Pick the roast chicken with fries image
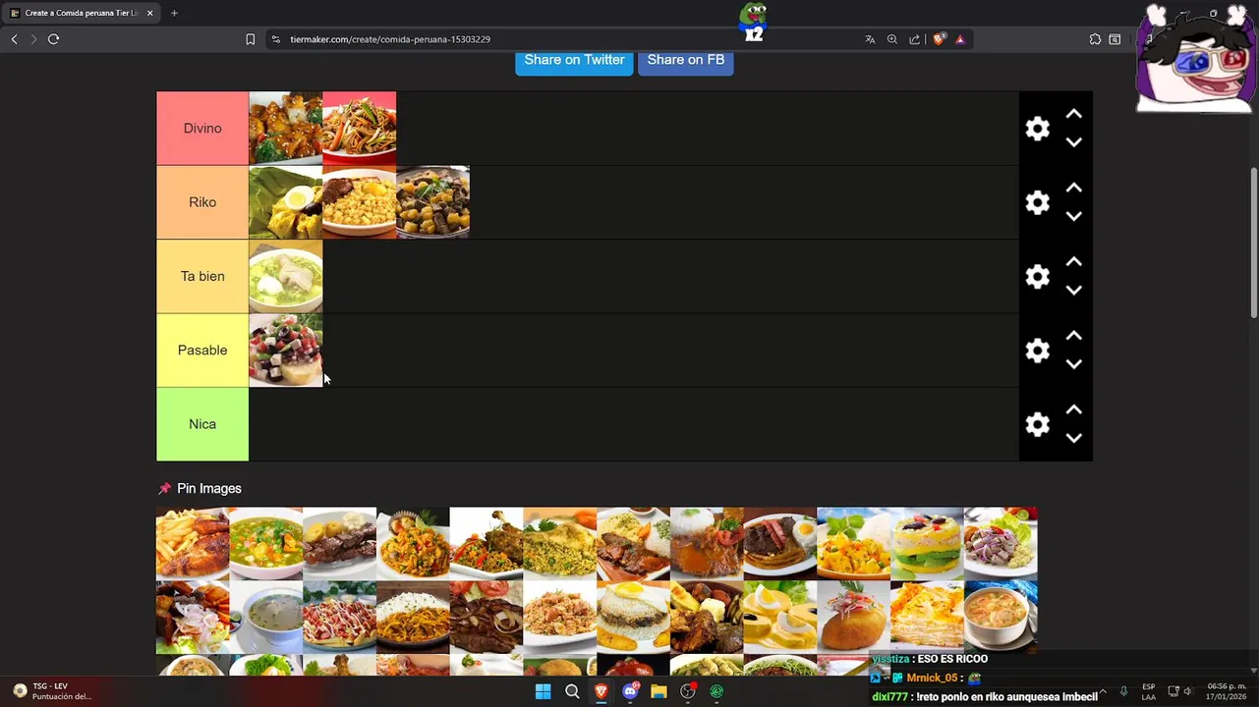This screenshot has width=1259, height=707. (x=193, y=543)
